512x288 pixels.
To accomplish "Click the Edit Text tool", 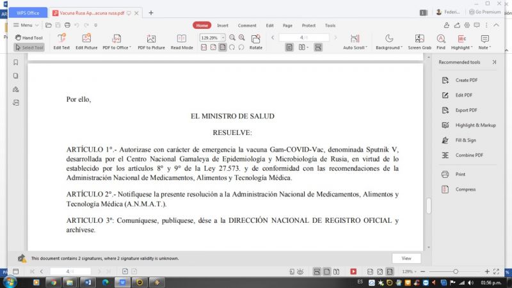I will click(61, 42).
